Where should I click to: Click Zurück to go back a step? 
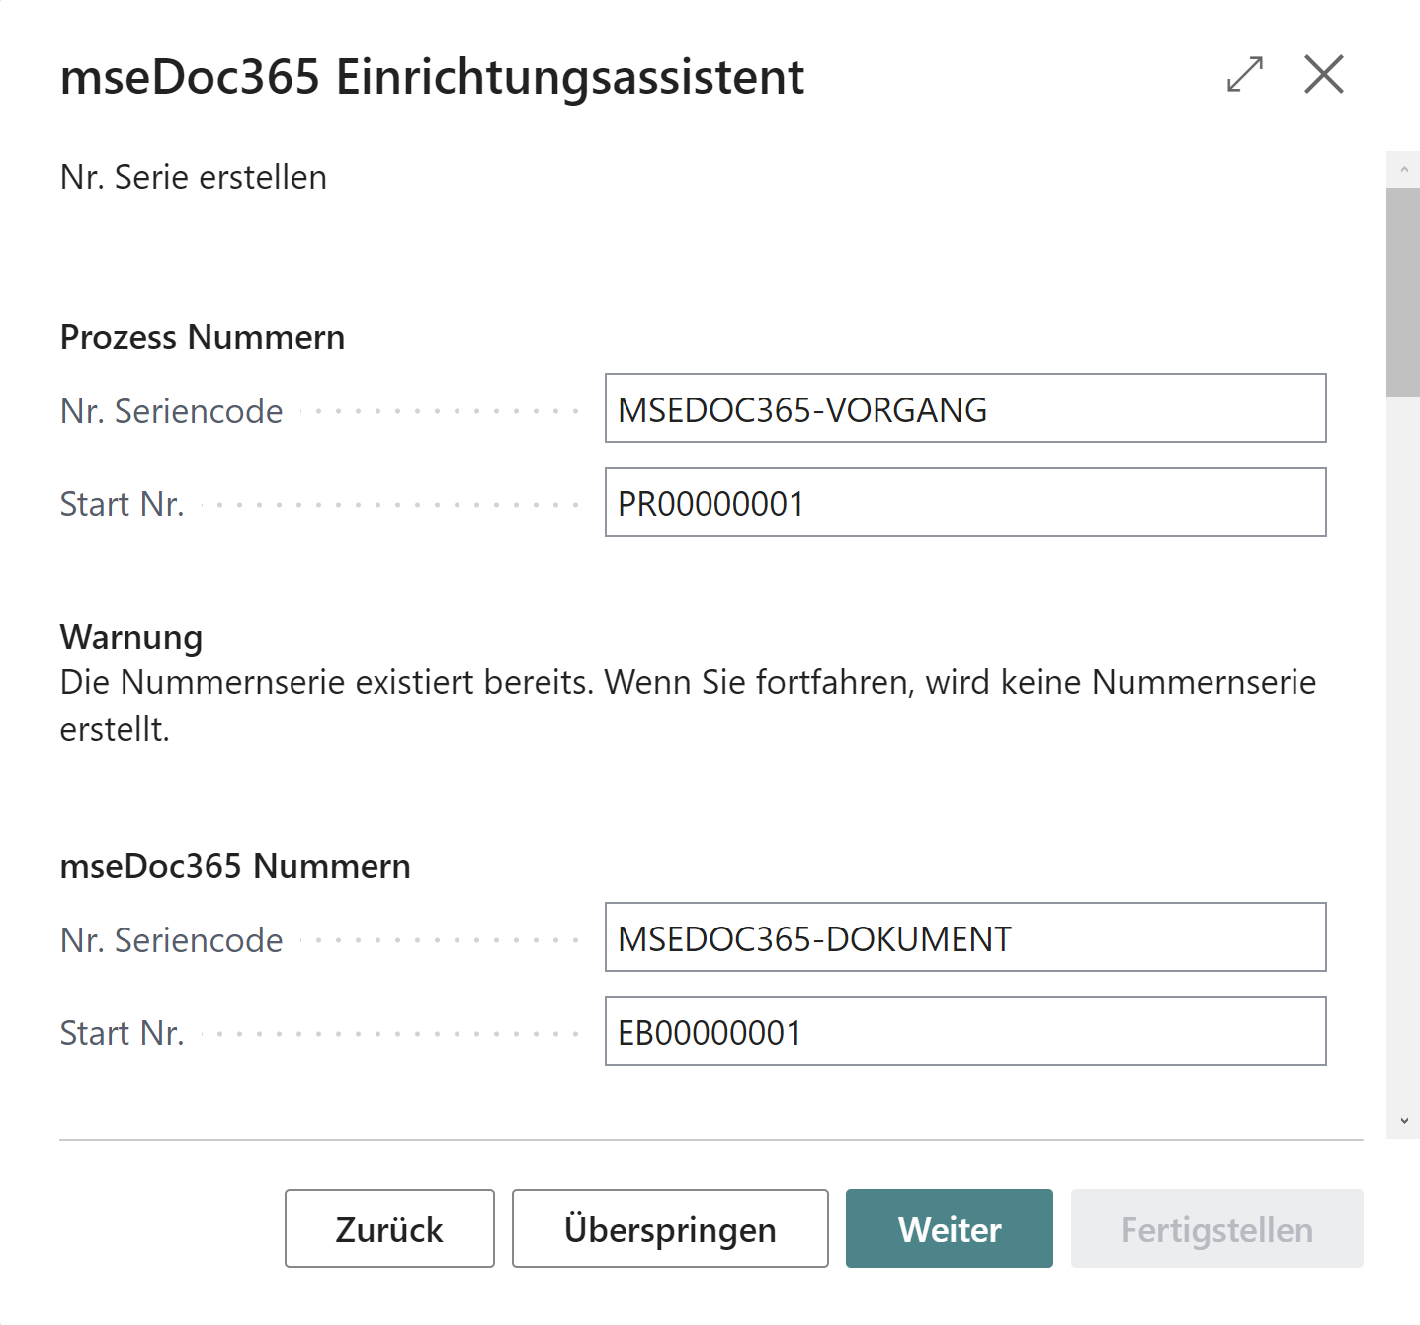coord(388,1228)
